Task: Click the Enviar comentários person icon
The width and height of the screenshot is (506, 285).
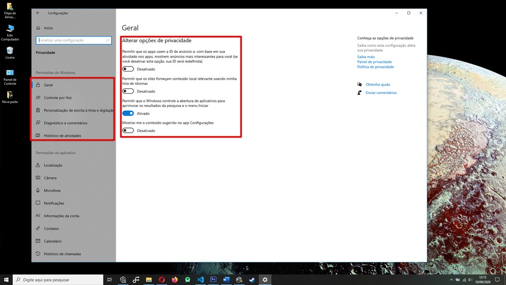Action: (x=359, y=93)
